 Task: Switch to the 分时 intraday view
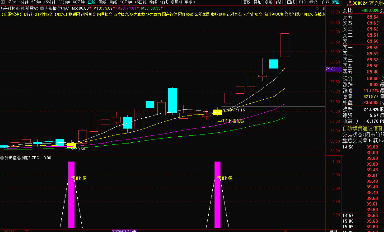[x=12, y=2]
